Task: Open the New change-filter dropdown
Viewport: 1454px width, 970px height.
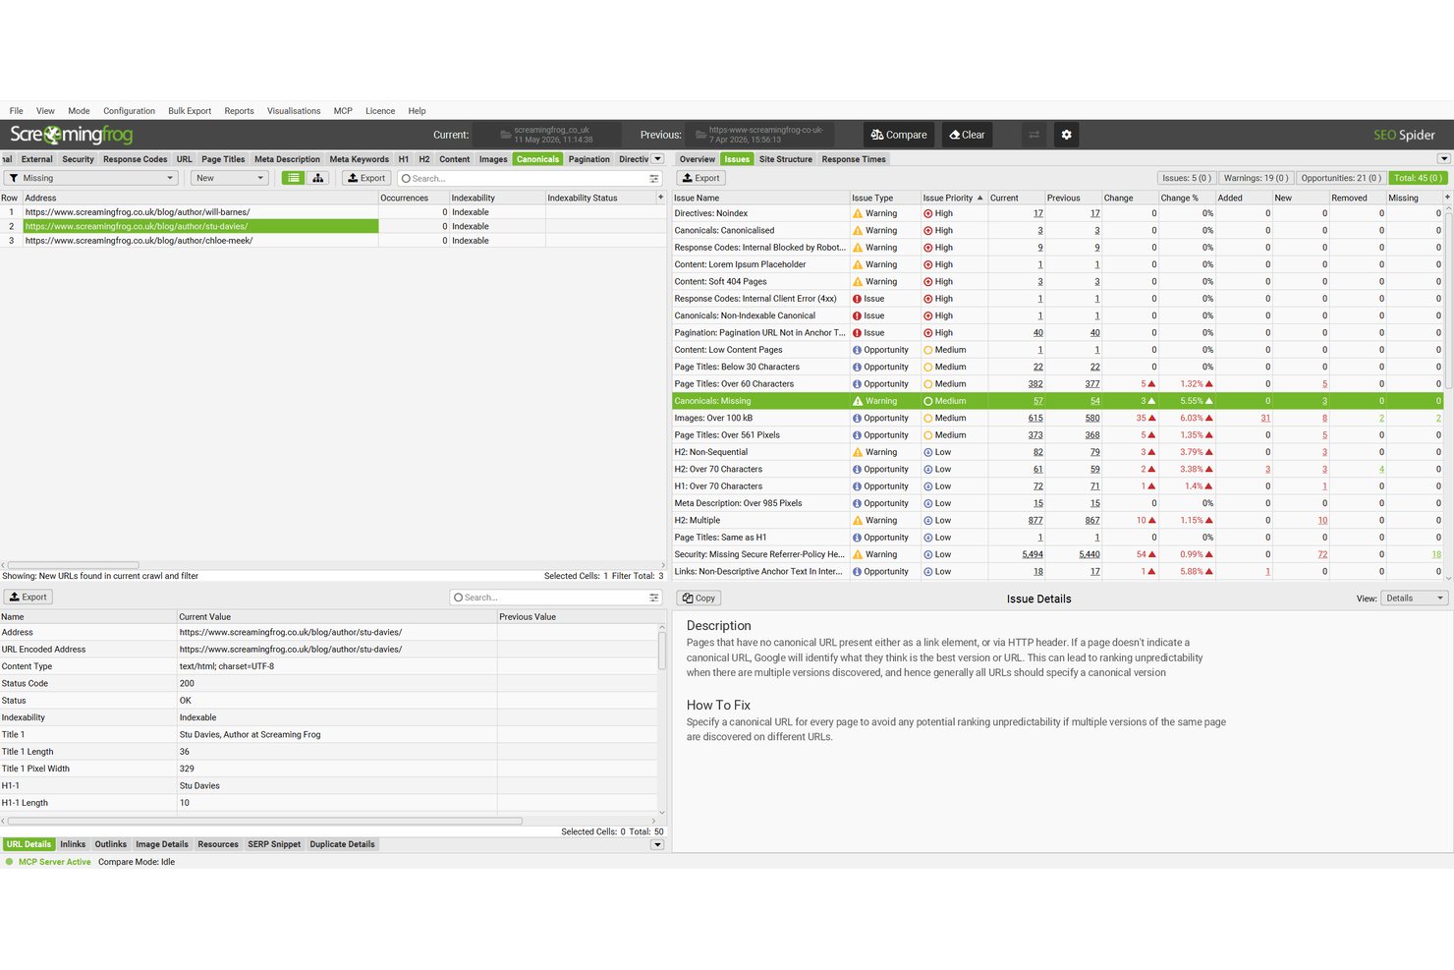Action: [230, 178]
